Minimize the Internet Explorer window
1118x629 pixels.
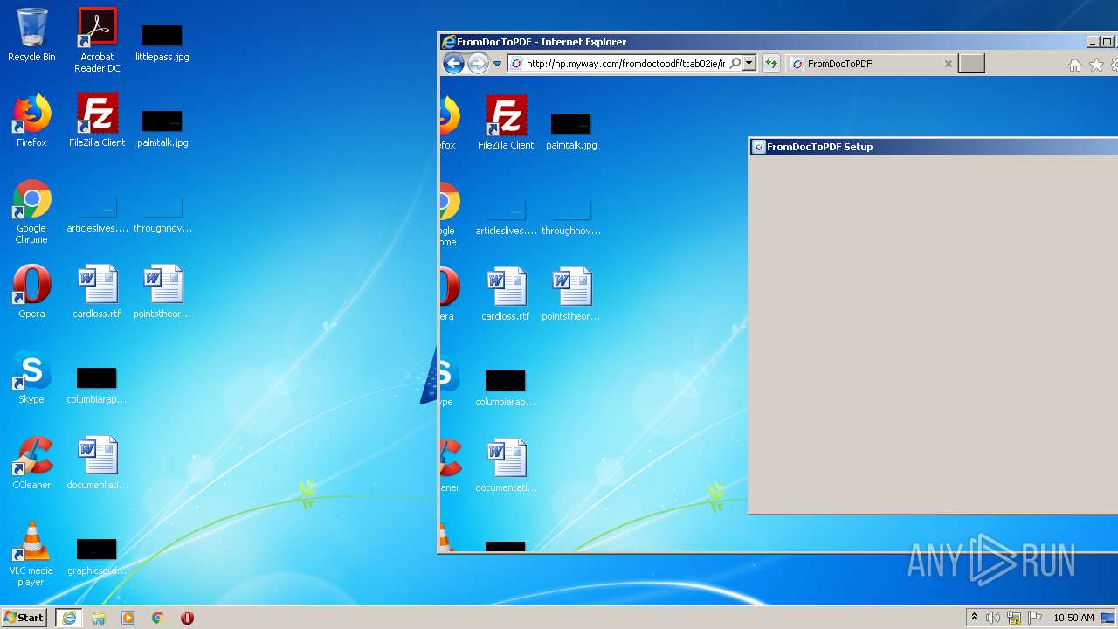(1093, 42)
